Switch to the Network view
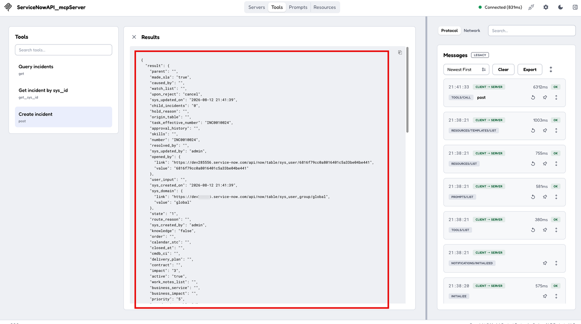Viewport: 581px width, 324px height. pos(472,31)
